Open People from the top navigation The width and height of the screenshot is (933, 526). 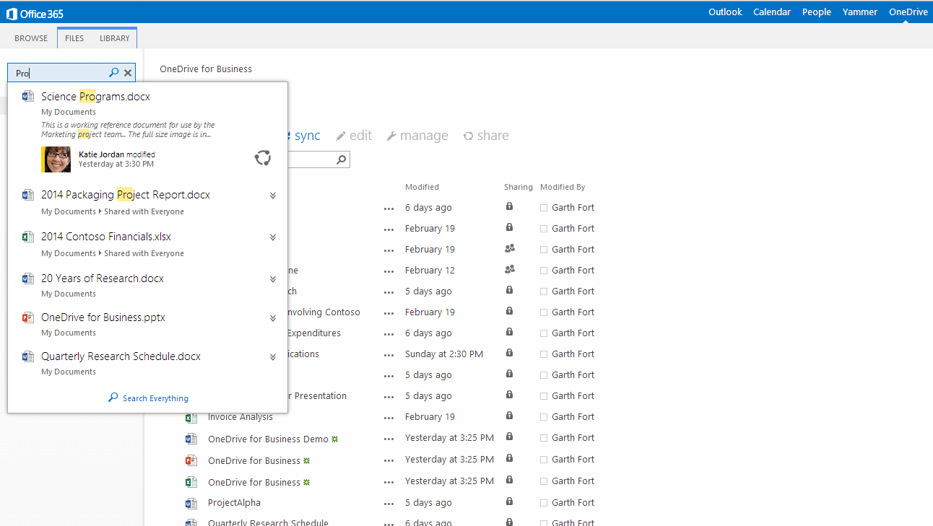tap(817, 12)
